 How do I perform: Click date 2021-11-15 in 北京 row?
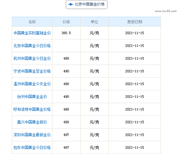(x=134, y=46)
